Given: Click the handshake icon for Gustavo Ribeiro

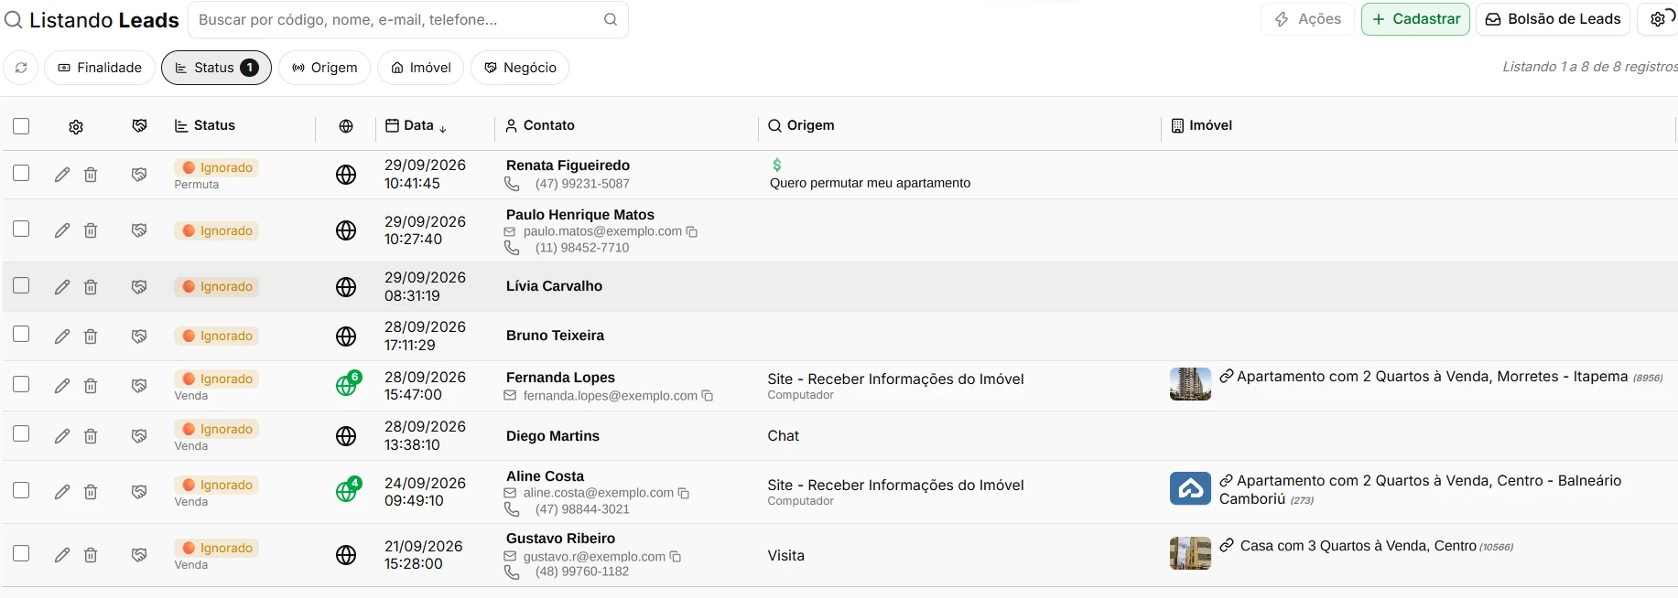Looking at the screenshot, I should tap(139, 555).
